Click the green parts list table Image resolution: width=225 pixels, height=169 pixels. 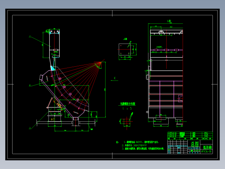pyautogui.click(x=190, y=136)
